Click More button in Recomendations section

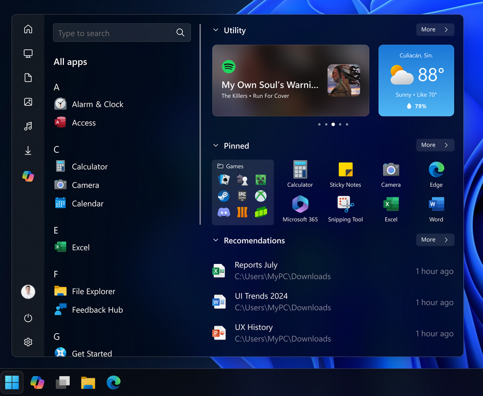tap(435, 240)
